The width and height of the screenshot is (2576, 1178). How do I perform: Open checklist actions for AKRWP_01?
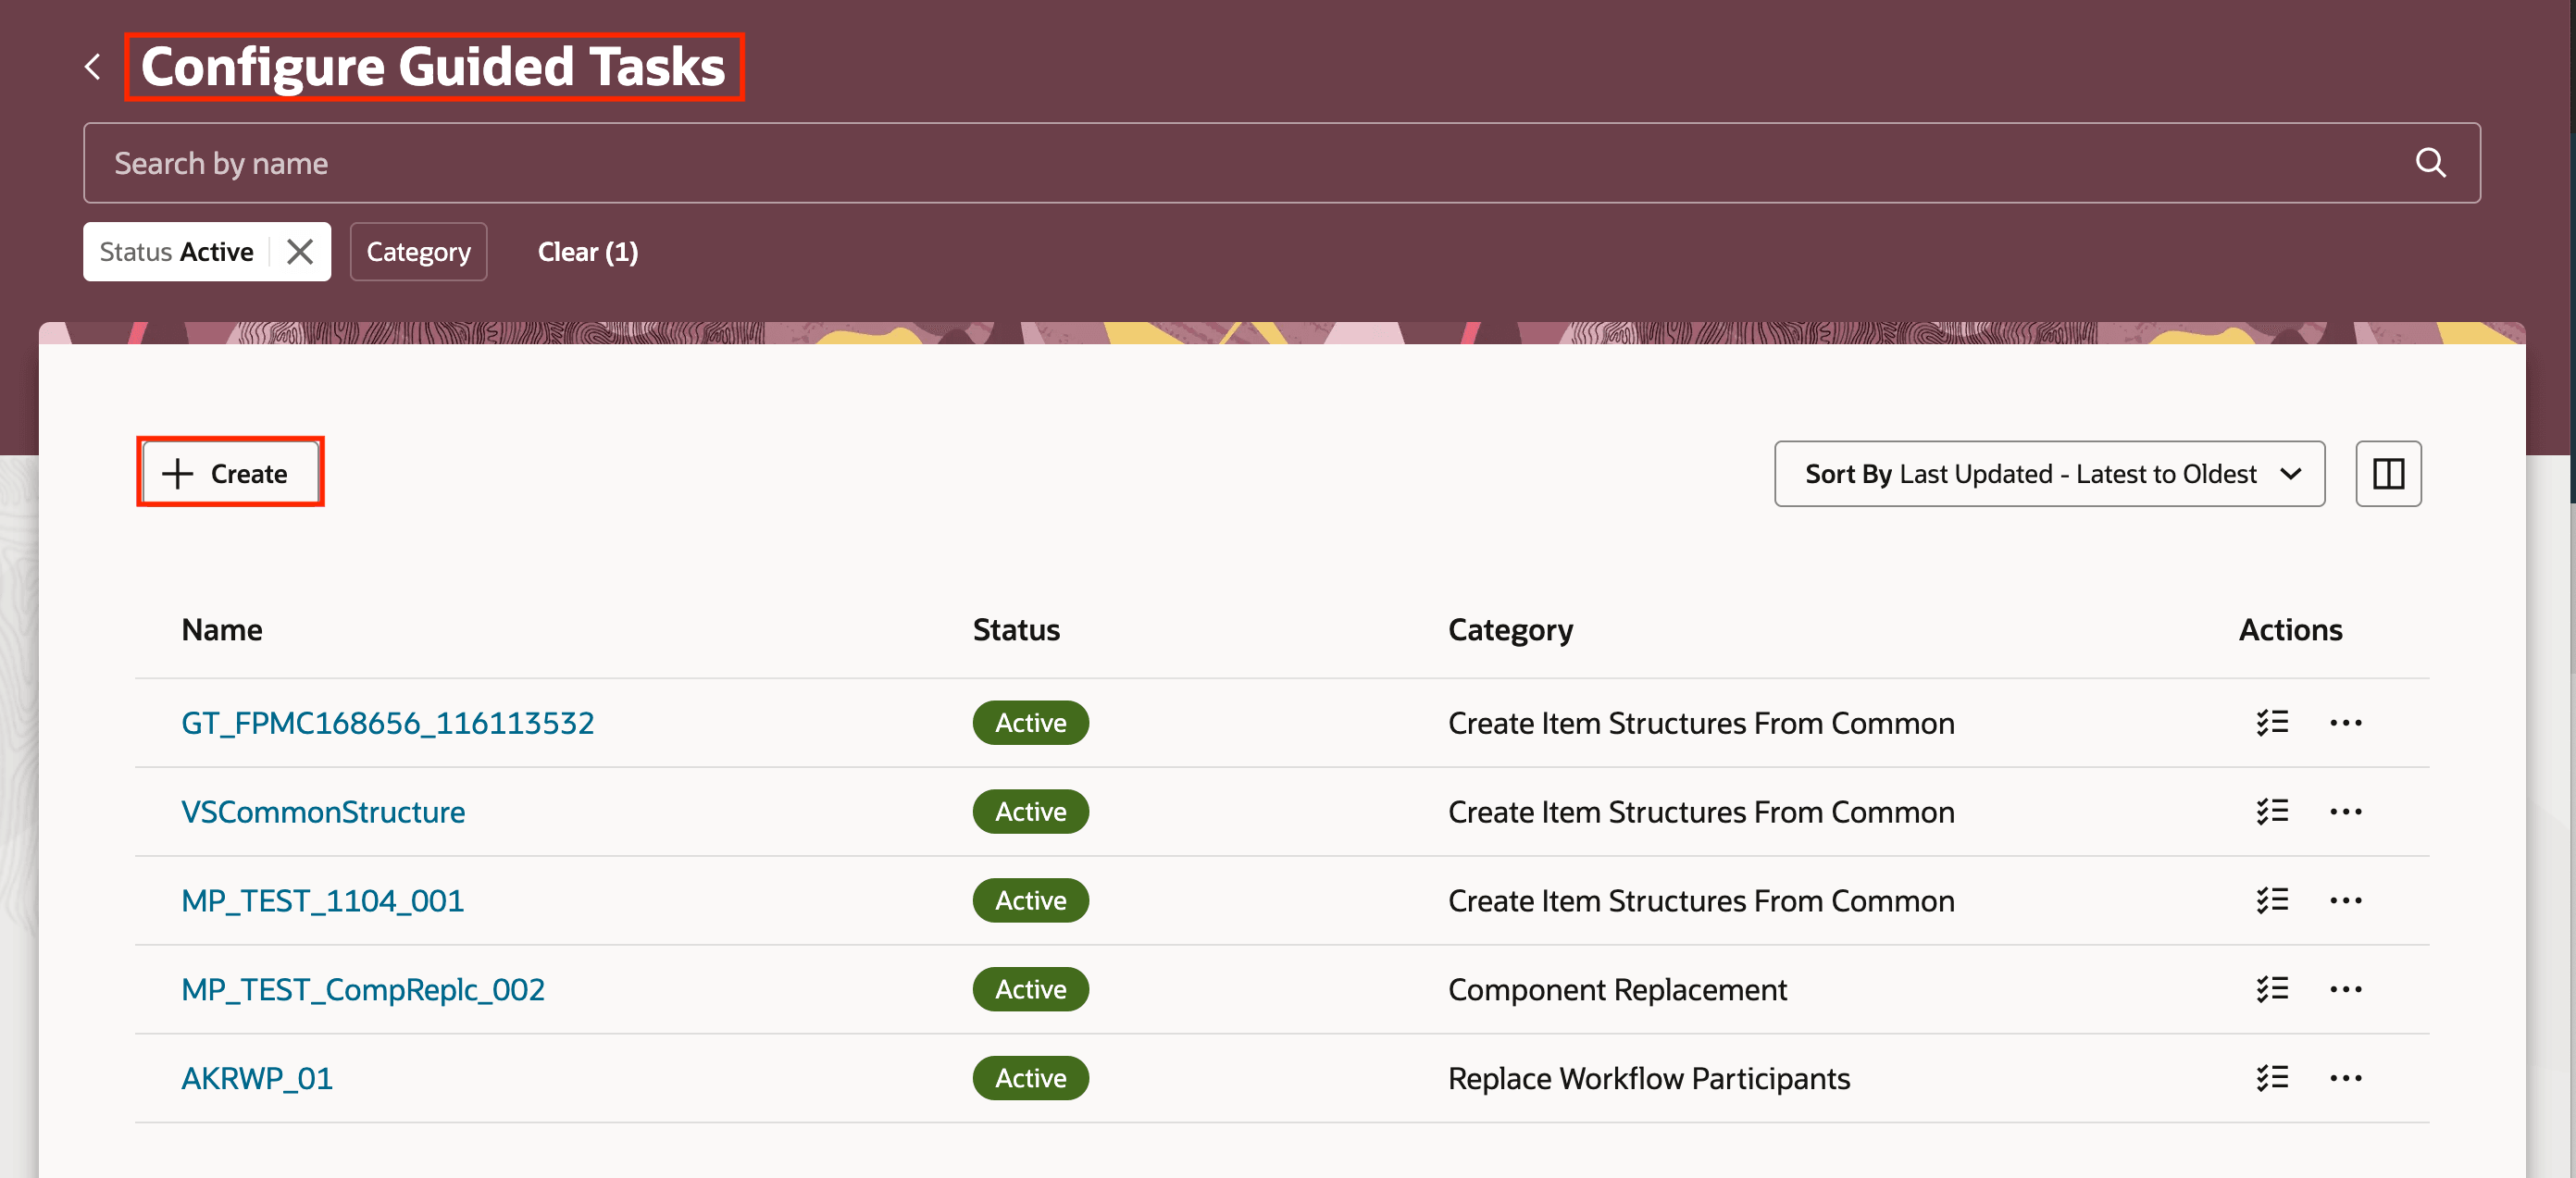(2271, 1077)
